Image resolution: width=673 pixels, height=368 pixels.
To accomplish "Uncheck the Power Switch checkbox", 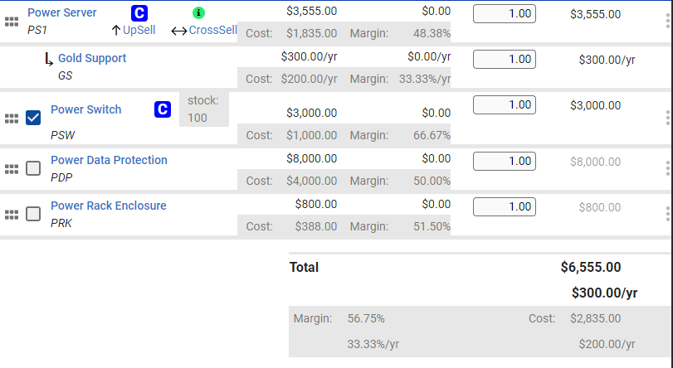I will point(33,118).
